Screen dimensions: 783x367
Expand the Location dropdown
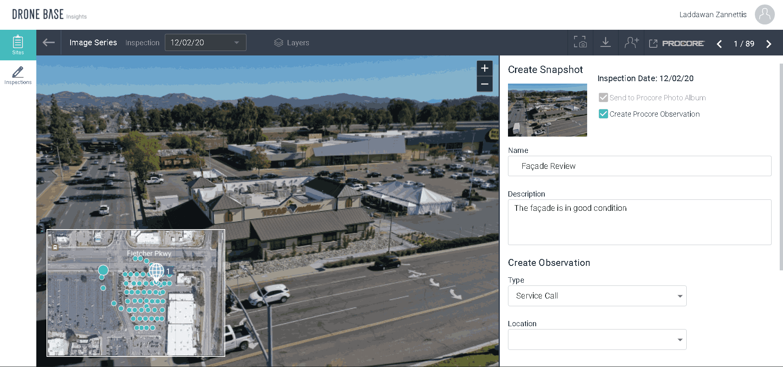[x=597, y=339]
